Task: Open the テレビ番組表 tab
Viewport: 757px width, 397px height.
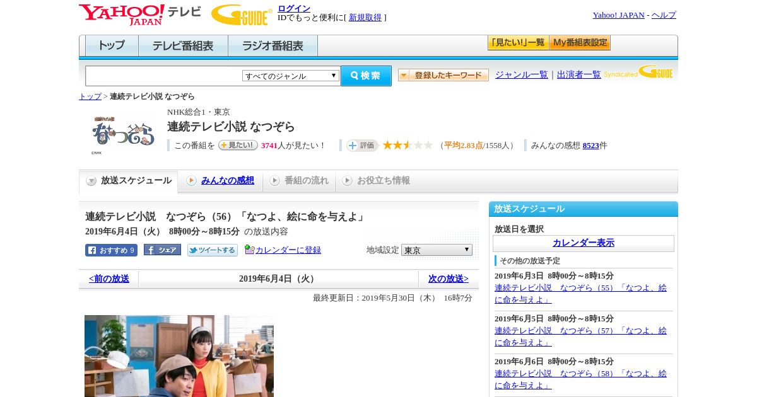Action: (183, 46)
